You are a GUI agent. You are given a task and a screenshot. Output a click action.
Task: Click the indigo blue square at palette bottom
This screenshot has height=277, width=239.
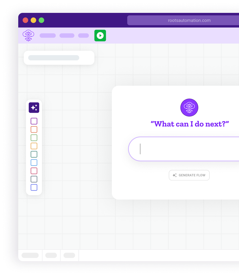pos(34,187)
